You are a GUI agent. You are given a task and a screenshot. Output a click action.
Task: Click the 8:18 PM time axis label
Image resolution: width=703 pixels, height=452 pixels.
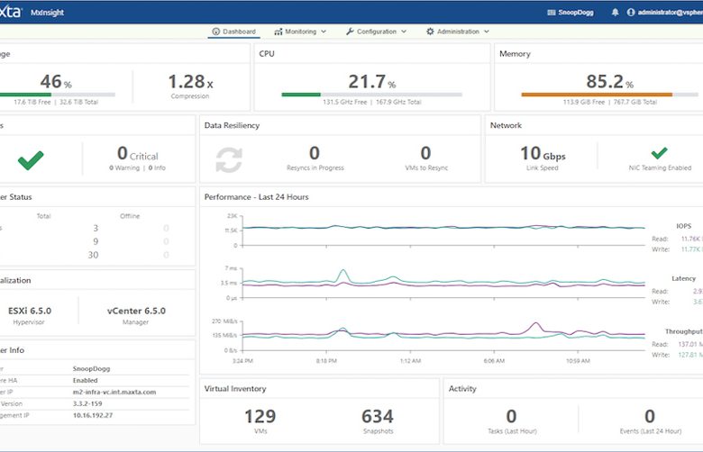click(326, 361)
